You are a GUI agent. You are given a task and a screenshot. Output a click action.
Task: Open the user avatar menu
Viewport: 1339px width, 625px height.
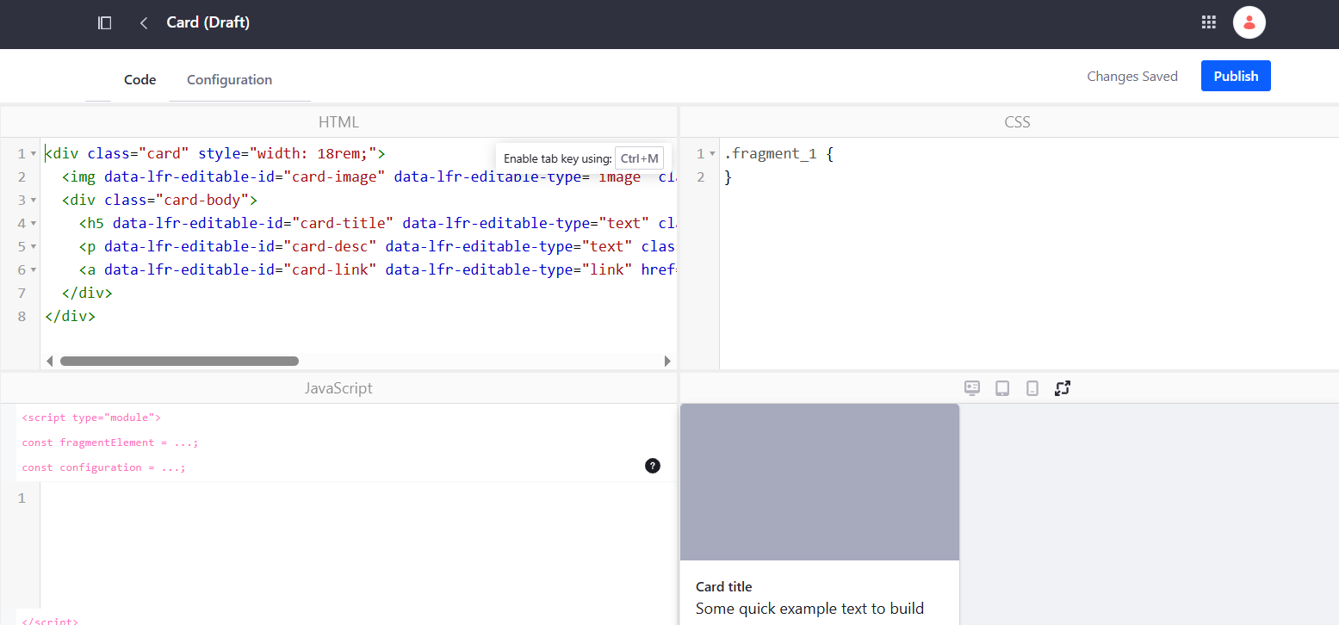pos(1249,22)
